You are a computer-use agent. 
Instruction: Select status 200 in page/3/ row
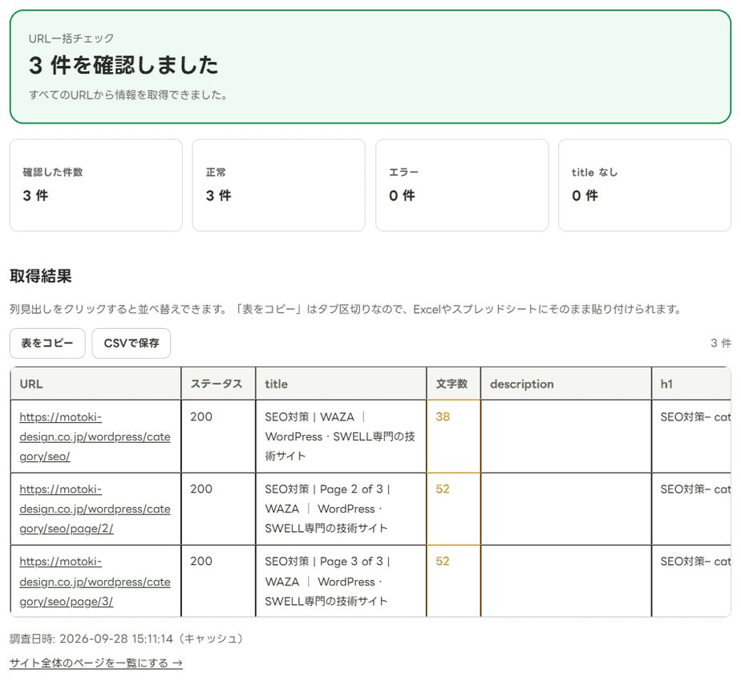tap(218, 581)
